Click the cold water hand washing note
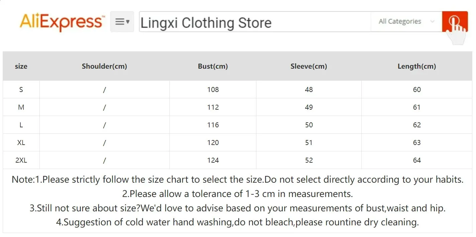 237,222
